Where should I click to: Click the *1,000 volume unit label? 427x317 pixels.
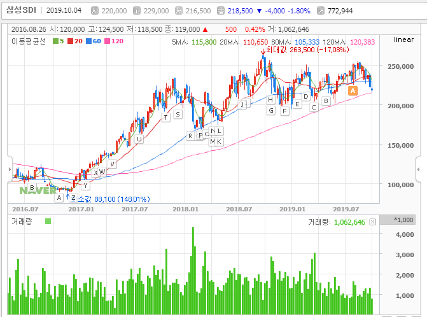pyautogui.click(x=403, y=220)
